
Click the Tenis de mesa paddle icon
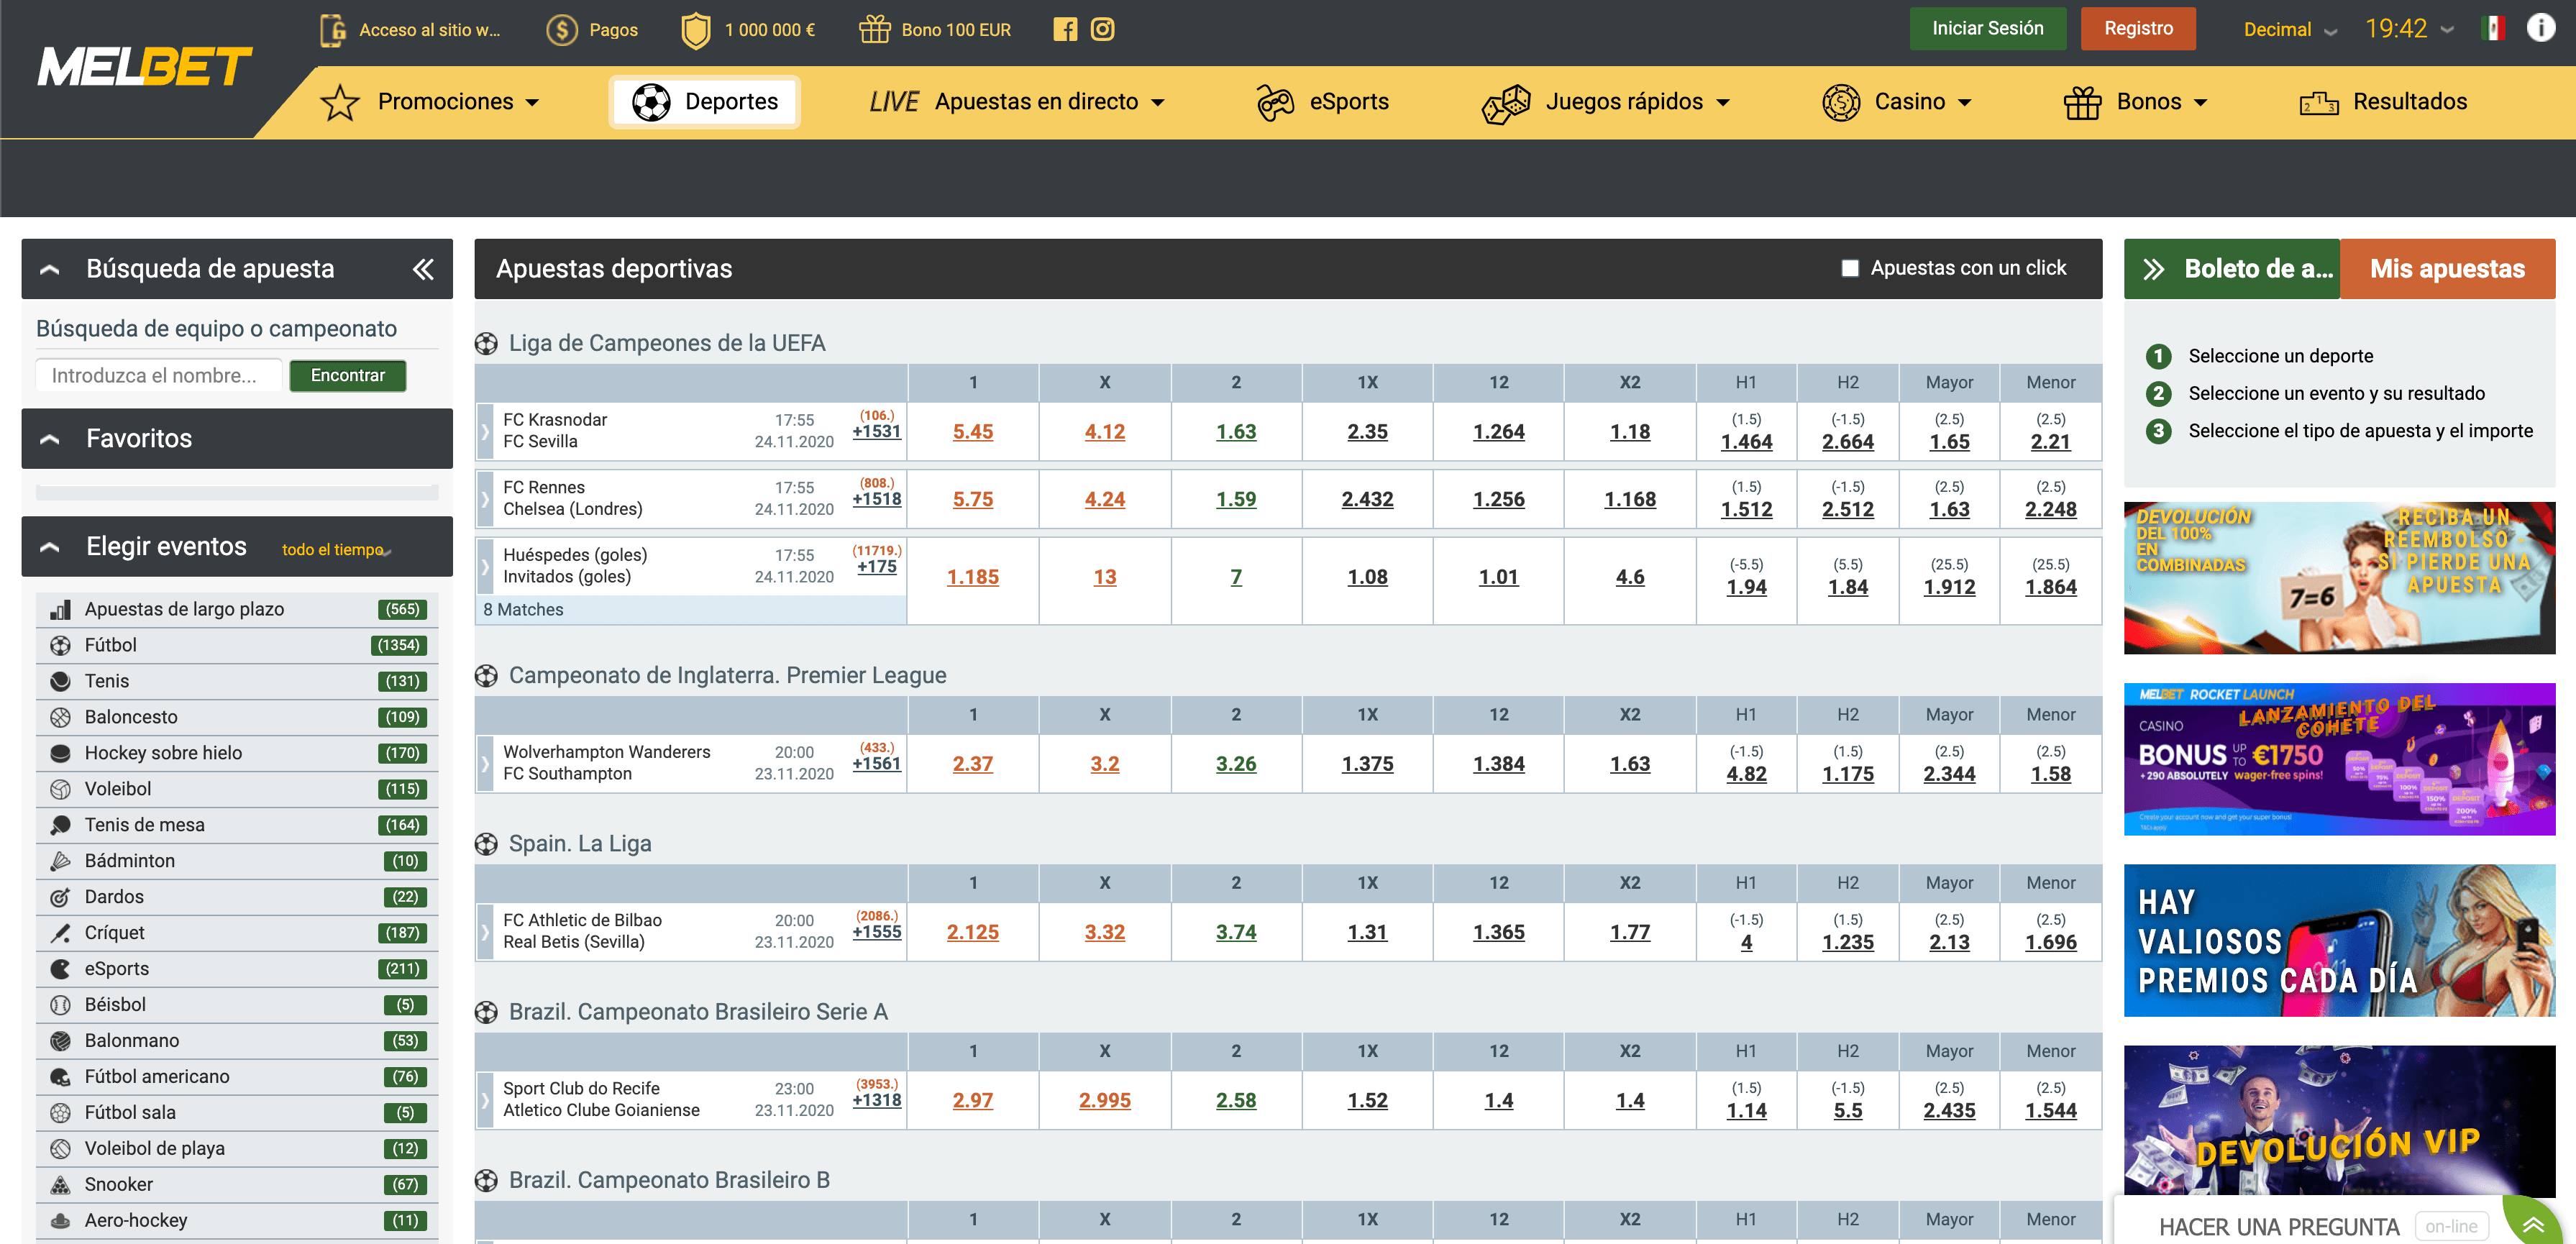point(61,825)
